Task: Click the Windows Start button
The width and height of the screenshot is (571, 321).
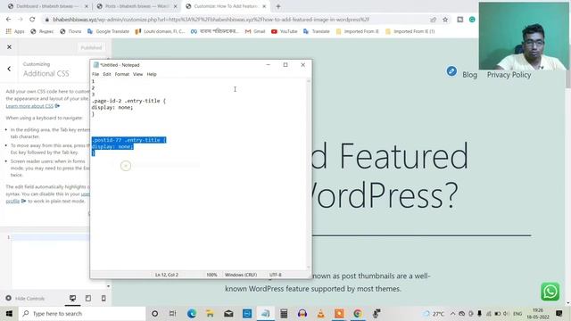Action: click(x=9, y=313)
